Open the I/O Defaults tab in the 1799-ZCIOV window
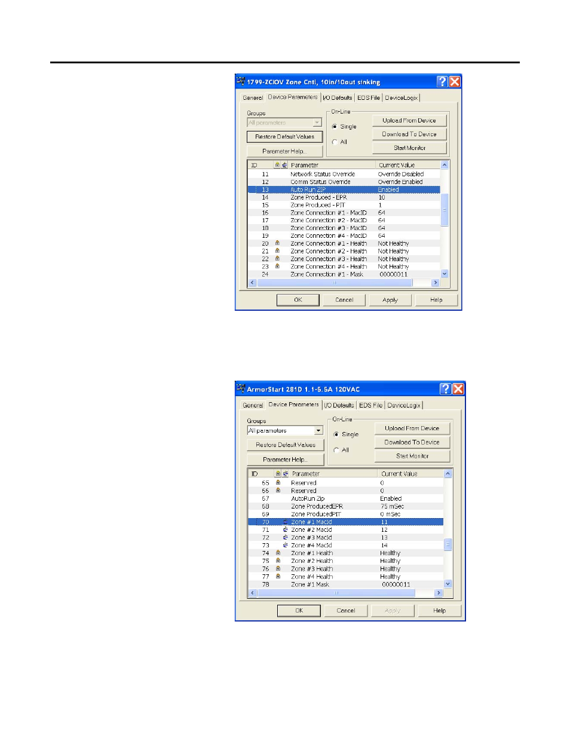 [338, 98]
